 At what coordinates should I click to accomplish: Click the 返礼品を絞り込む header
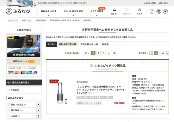coord(24,82)
